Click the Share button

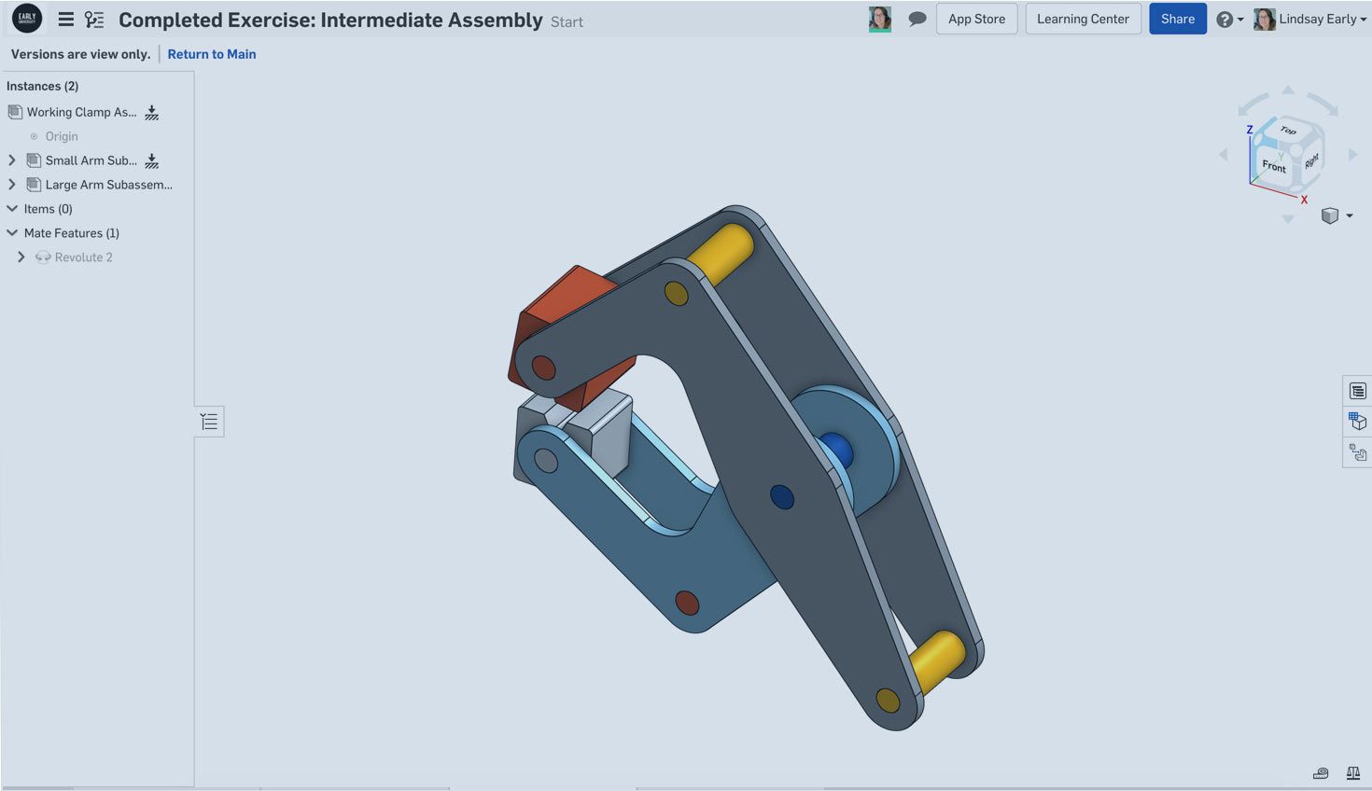(1177, 19)
